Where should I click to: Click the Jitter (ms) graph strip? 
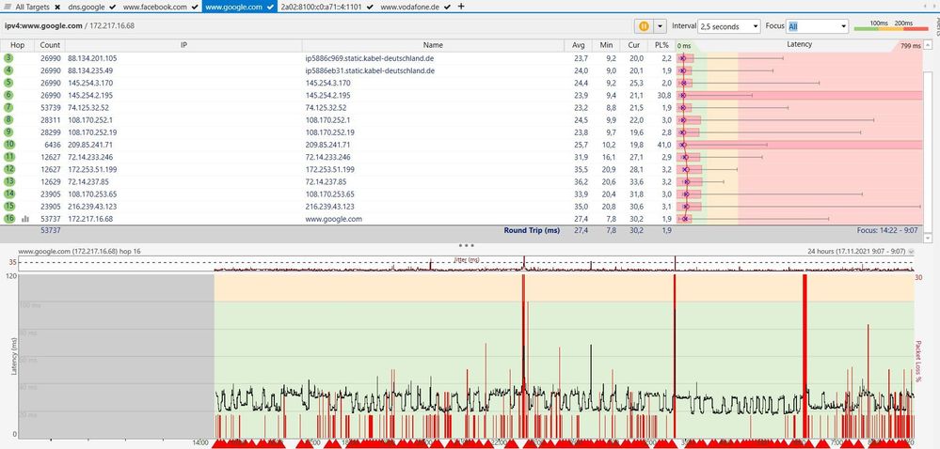point(466,263)
